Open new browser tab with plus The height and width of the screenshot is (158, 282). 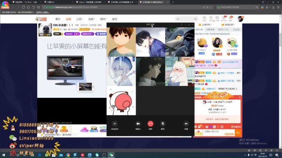point(173,2)
